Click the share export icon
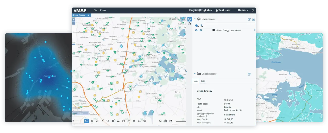Image resolution: width=328 pixels, height=133 pixels. [x=171, y=121]
